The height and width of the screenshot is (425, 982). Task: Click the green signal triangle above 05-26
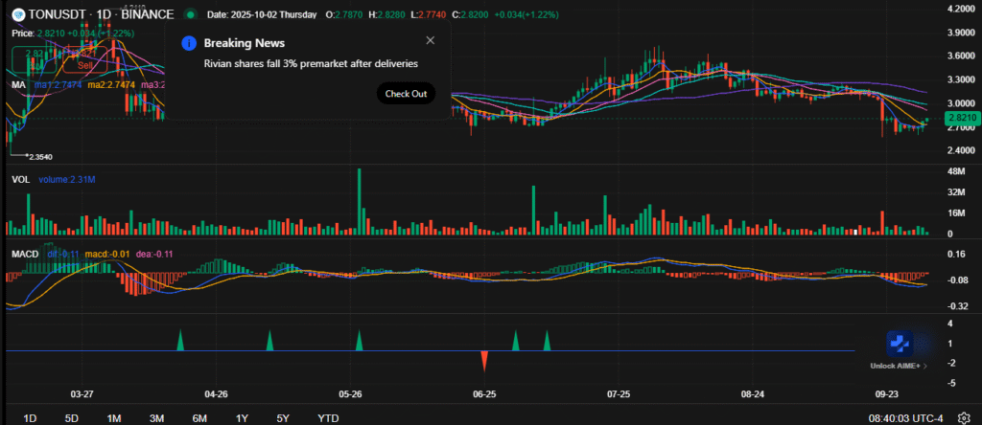click(360, 340)
